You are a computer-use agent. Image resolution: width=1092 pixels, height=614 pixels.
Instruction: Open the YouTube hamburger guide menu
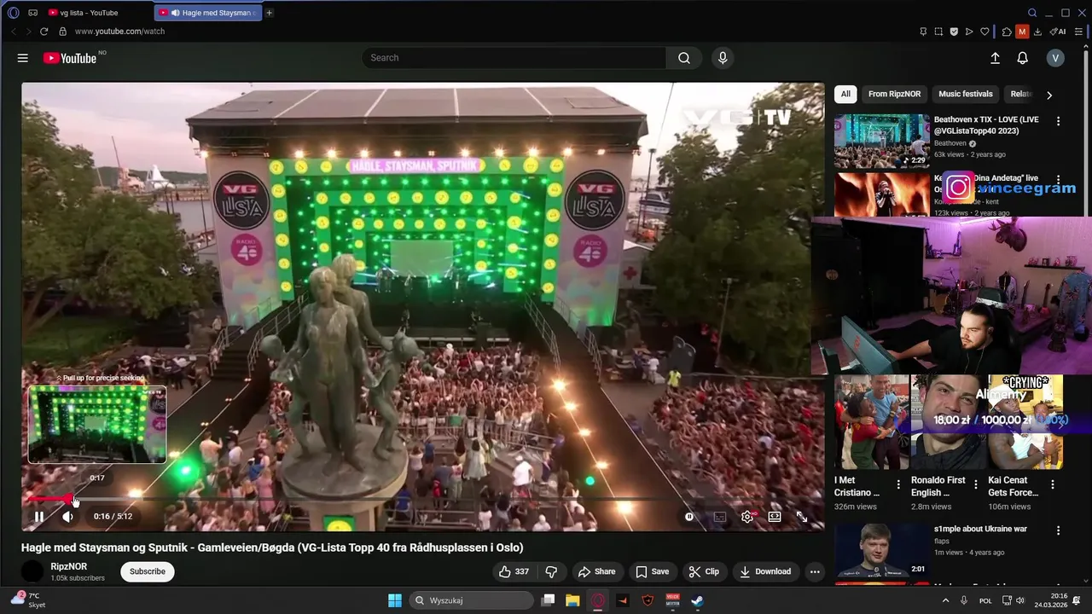click(23, 58)
